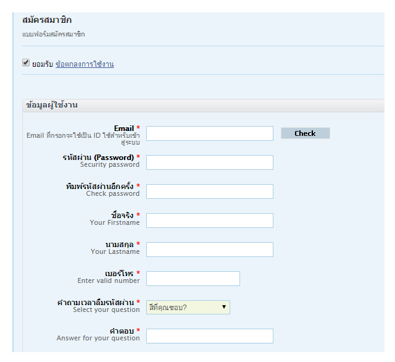Open the ข้อตกลงการใช้งาน terms link

tap(85, 64)
